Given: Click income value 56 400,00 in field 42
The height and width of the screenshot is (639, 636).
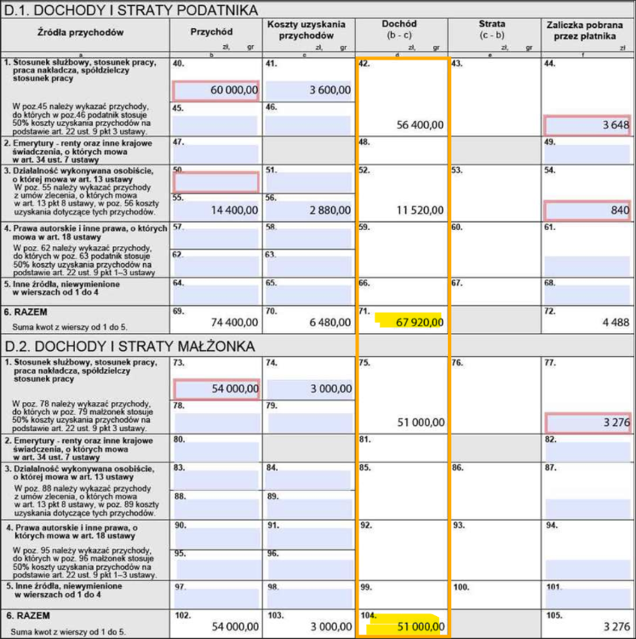Looking at the screenshot, I should click(x=421, y=125).
